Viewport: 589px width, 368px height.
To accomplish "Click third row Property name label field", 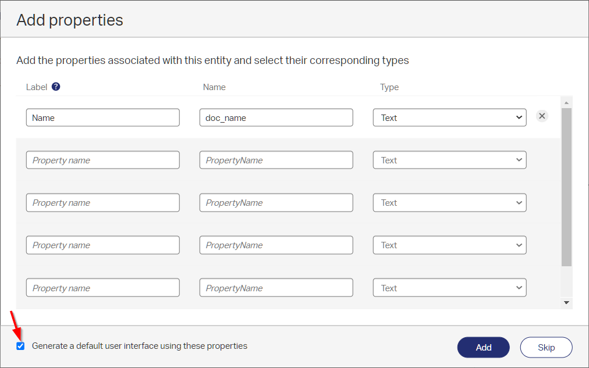I will pyautogui.click(x=102, y=202).
